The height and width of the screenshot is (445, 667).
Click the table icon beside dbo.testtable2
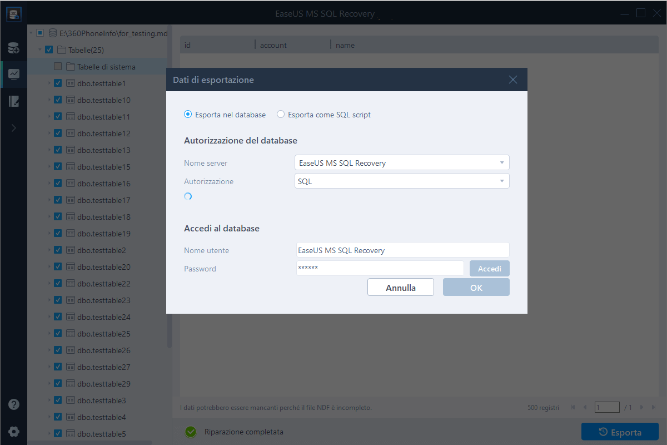(71, 250)
